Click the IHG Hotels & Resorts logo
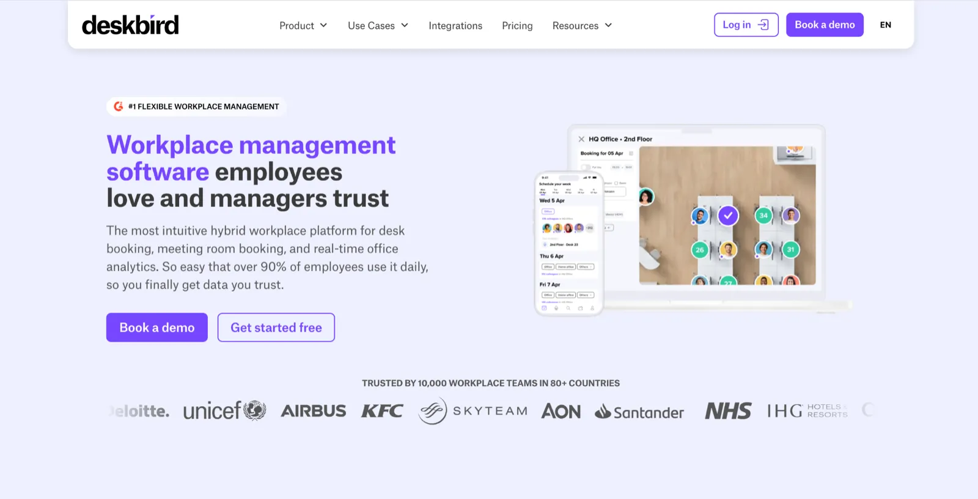This screenshot has height=499, width=978. click(x=807, y=410)
